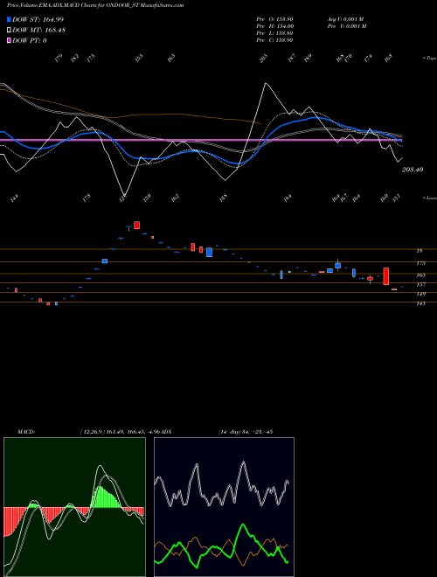Click the 165 price level label
This screenshot has width=437, height=577.
[x=420, y=275]
